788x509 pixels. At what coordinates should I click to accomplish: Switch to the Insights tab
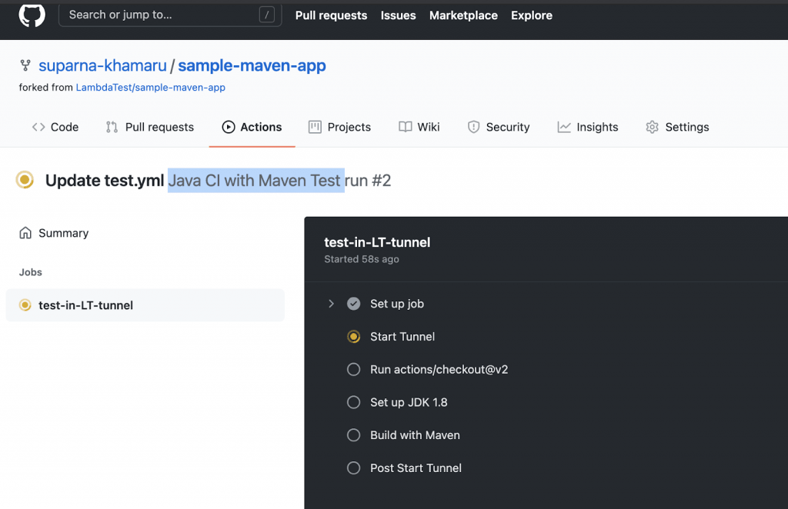(x=588, y=127)
